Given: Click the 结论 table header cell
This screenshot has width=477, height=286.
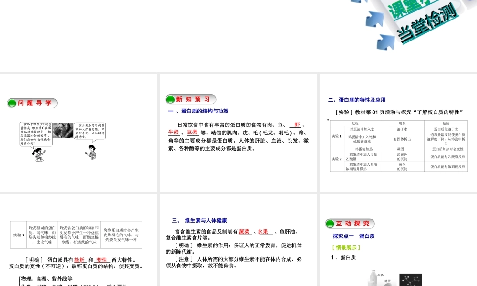Looking at the screenshot, I should [446, 123].
